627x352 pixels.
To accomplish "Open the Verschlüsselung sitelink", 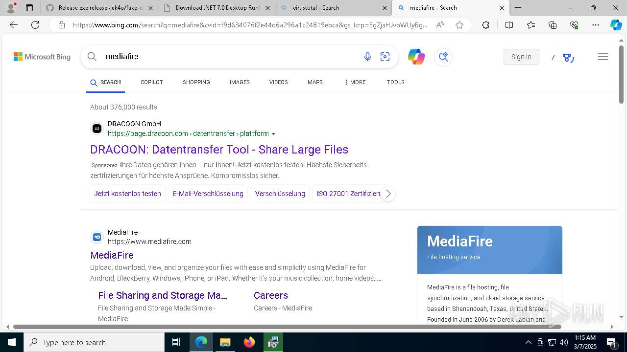I will click(x=280, y=194).
